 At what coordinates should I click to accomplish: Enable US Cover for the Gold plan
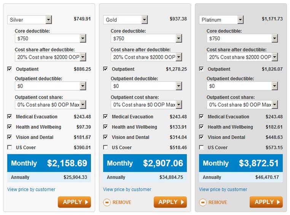(x=105, y=147)
